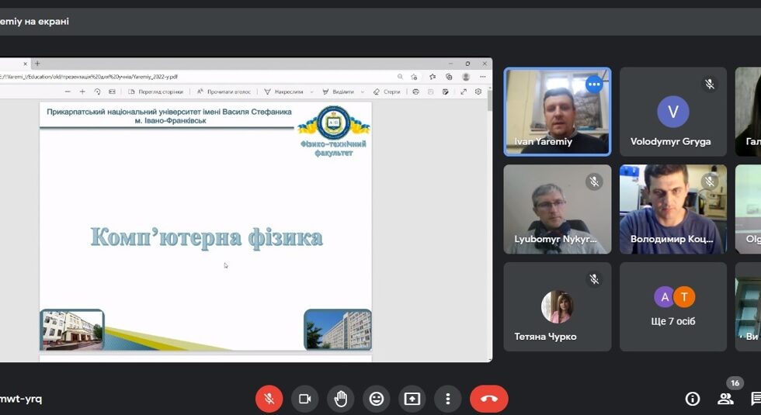
Task: Leave the call with red hang-up button
Action: pyautogui.click(x=488, y=399)
